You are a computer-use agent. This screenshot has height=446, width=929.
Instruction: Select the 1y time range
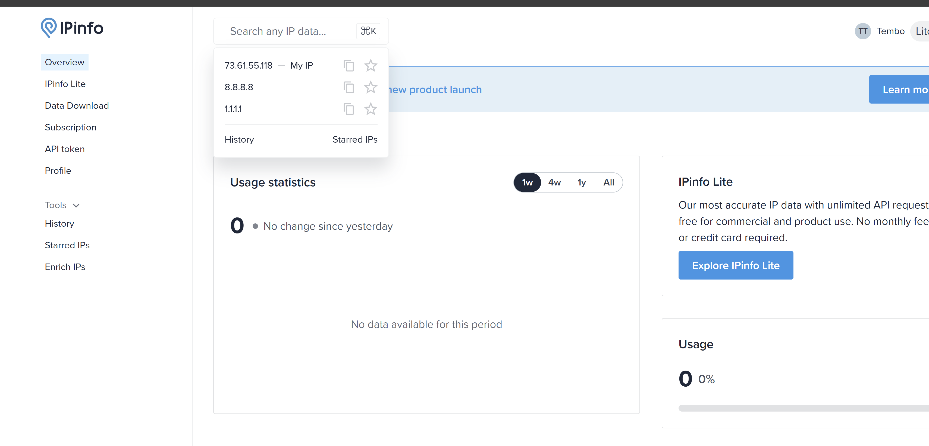[x=581, y=182]
